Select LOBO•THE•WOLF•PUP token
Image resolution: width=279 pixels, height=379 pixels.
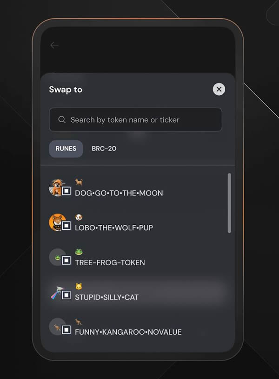135,223
